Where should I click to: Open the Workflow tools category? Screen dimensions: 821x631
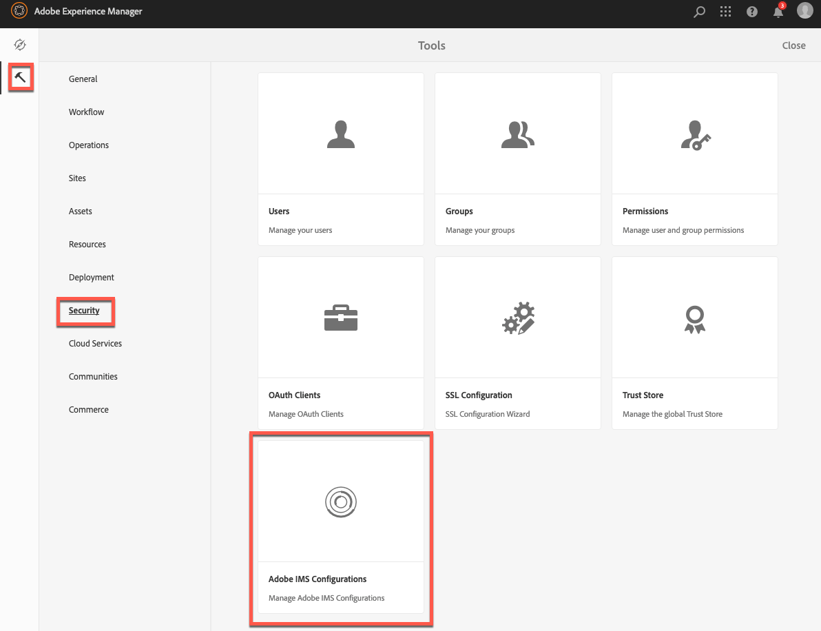click(x=86, y=112)
